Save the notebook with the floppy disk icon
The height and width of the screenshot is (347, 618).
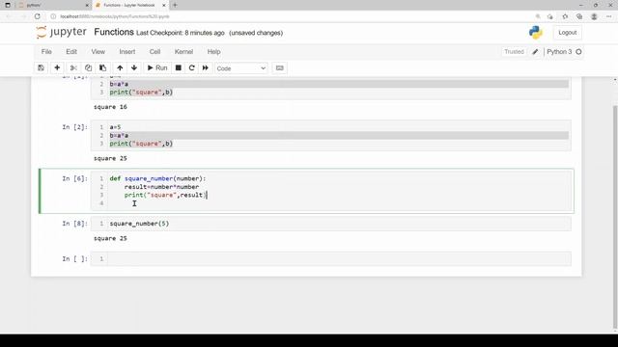[x=41, y=68]
